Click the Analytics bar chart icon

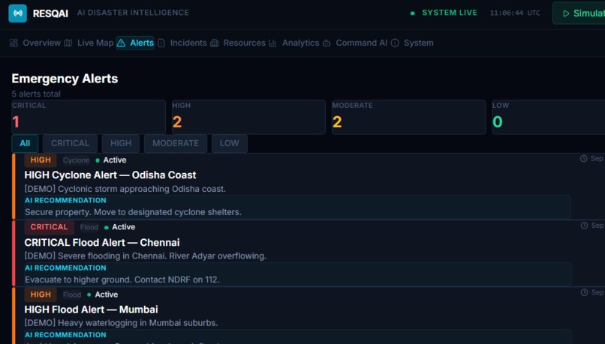pos(272,43)
